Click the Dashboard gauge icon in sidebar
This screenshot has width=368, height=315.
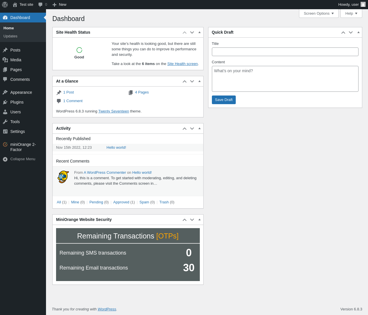[5, 18]
